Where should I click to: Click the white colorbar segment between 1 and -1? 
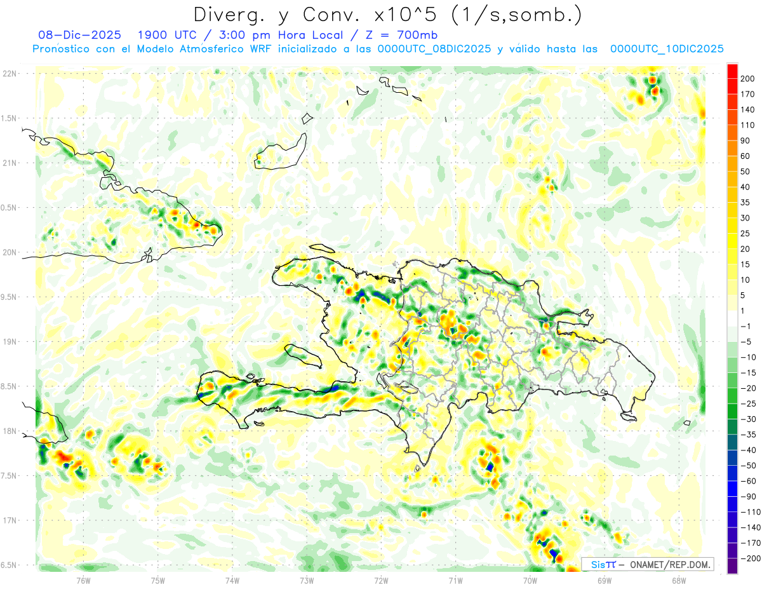[732, 318]
